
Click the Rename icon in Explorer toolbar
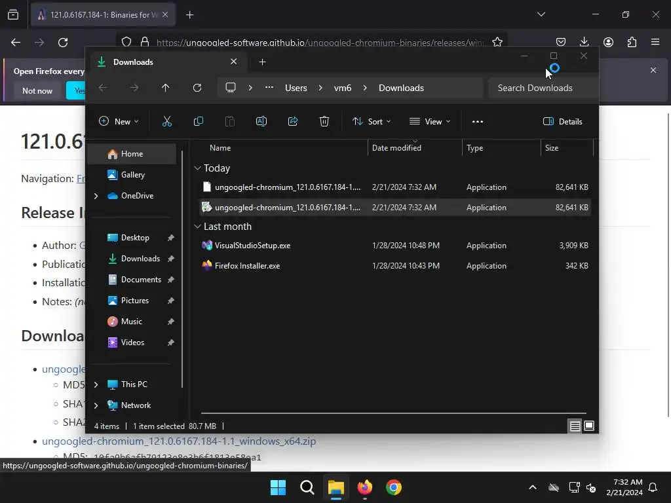[261, 121]
